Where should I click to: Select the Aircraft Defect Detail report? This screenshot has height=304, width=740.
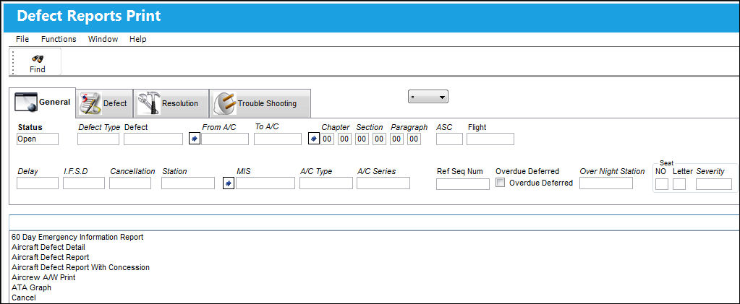[x=48, y=247]
